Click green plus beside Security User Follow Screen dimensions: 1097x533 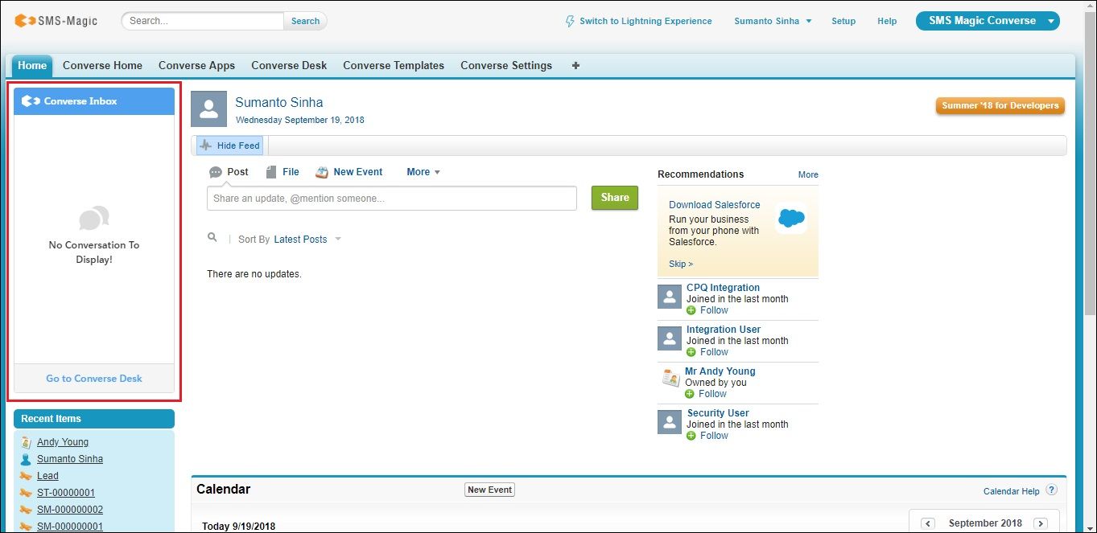(x=691, y=436)
